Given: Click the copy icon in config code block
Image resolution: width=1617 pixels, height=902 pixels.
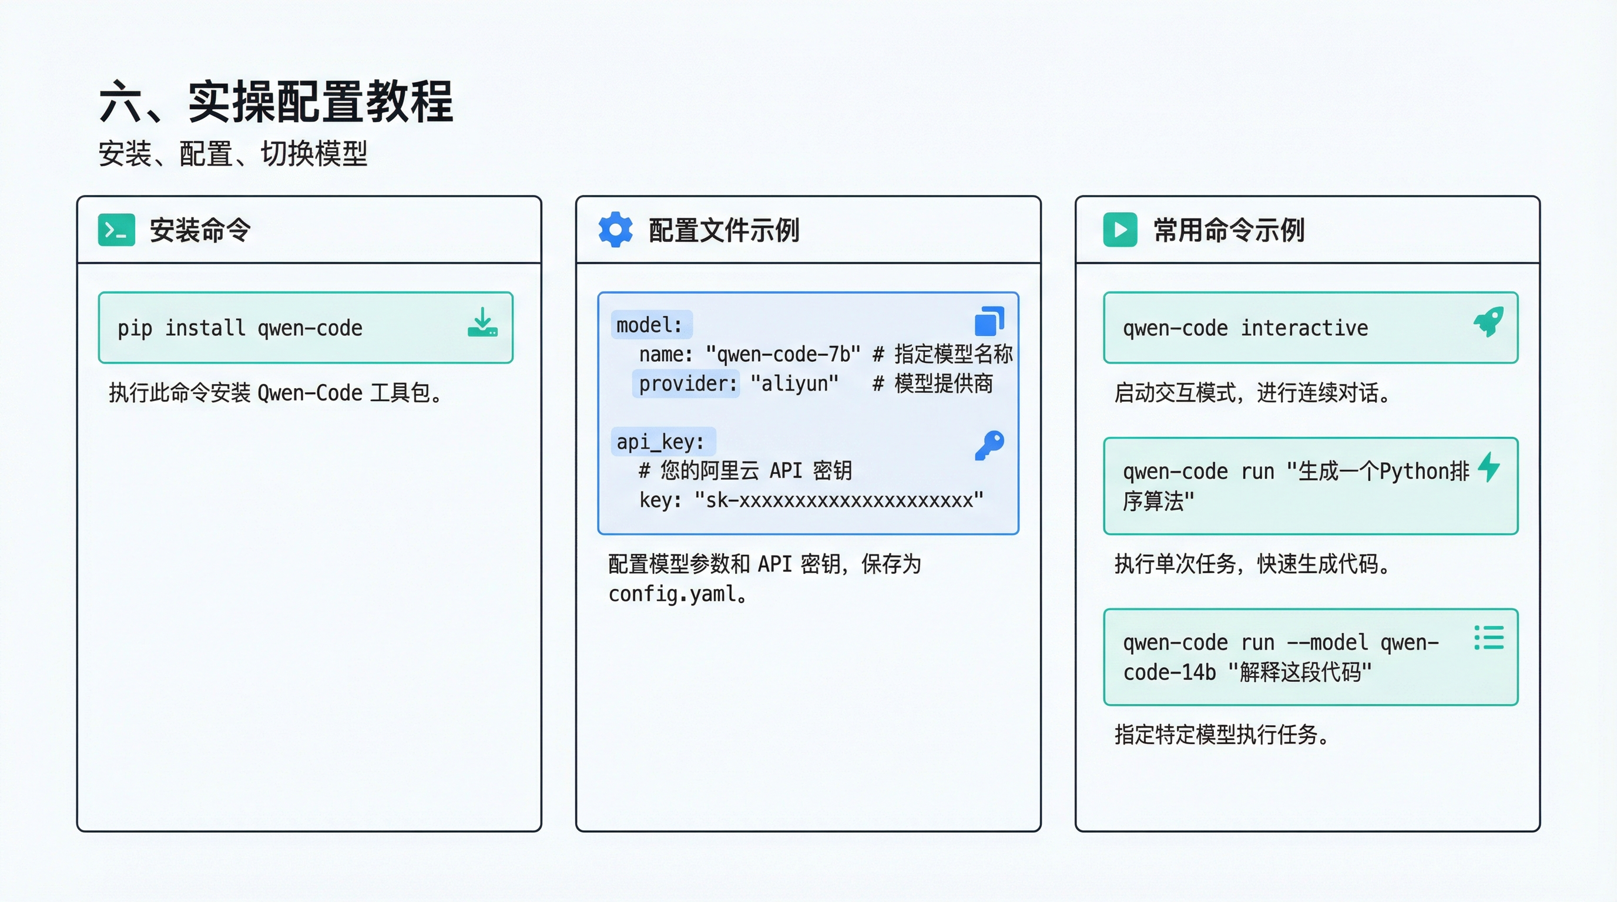Looking at the screenshot, I should 989,321.
